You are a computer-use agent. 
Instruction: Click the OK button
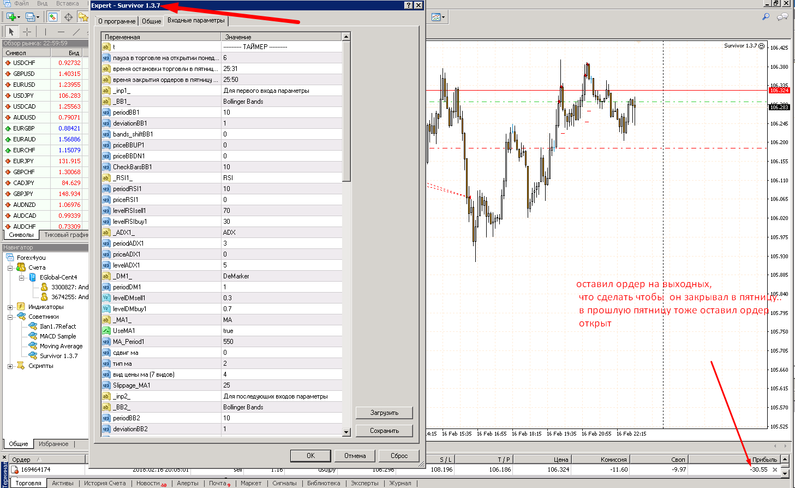click(x=310, y=456)
